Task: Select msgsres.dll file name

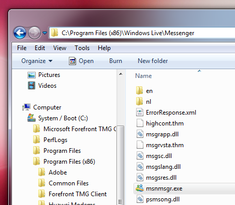Action: point(161,178)
